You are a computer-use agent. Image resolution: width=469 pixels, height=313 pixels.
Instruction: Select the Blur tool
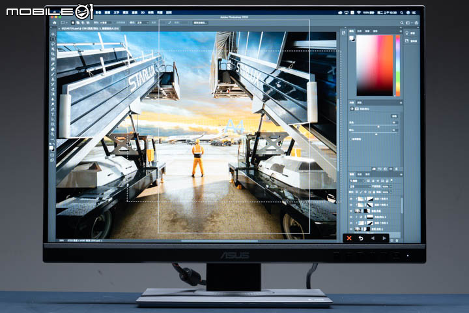click(53, 99)
